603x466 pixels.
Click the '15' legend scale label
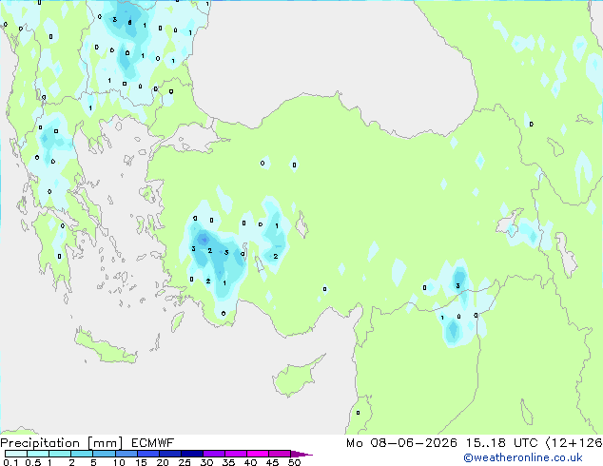[141, 462]
